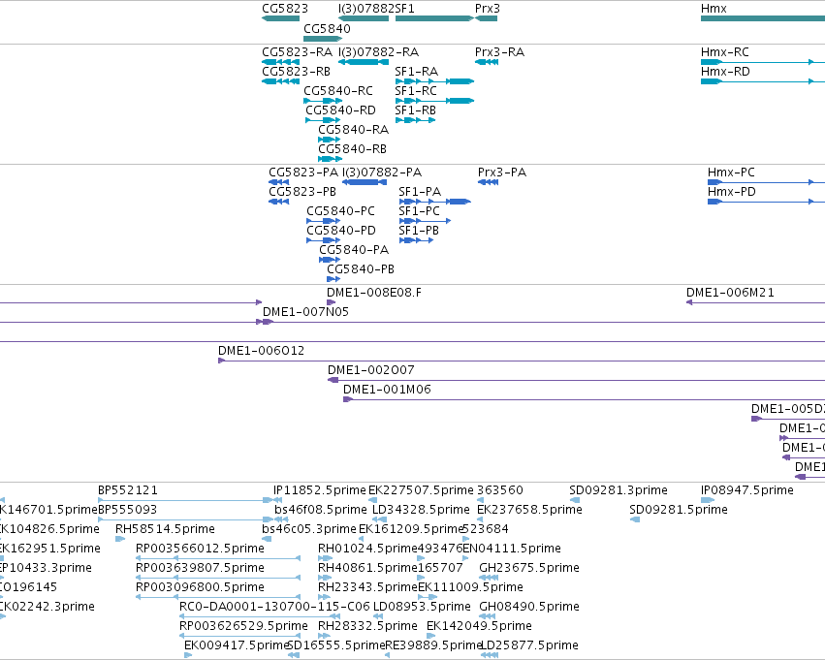Image resolution: width=825 pixels, height=660 pixels.
Task: Open the CG5823-PA protein label
Action: point(303,173)
